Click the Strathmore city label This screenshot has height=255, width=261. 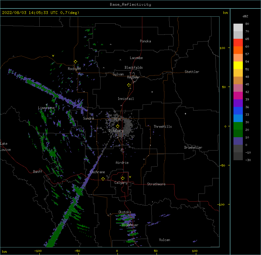click(156, 184)
